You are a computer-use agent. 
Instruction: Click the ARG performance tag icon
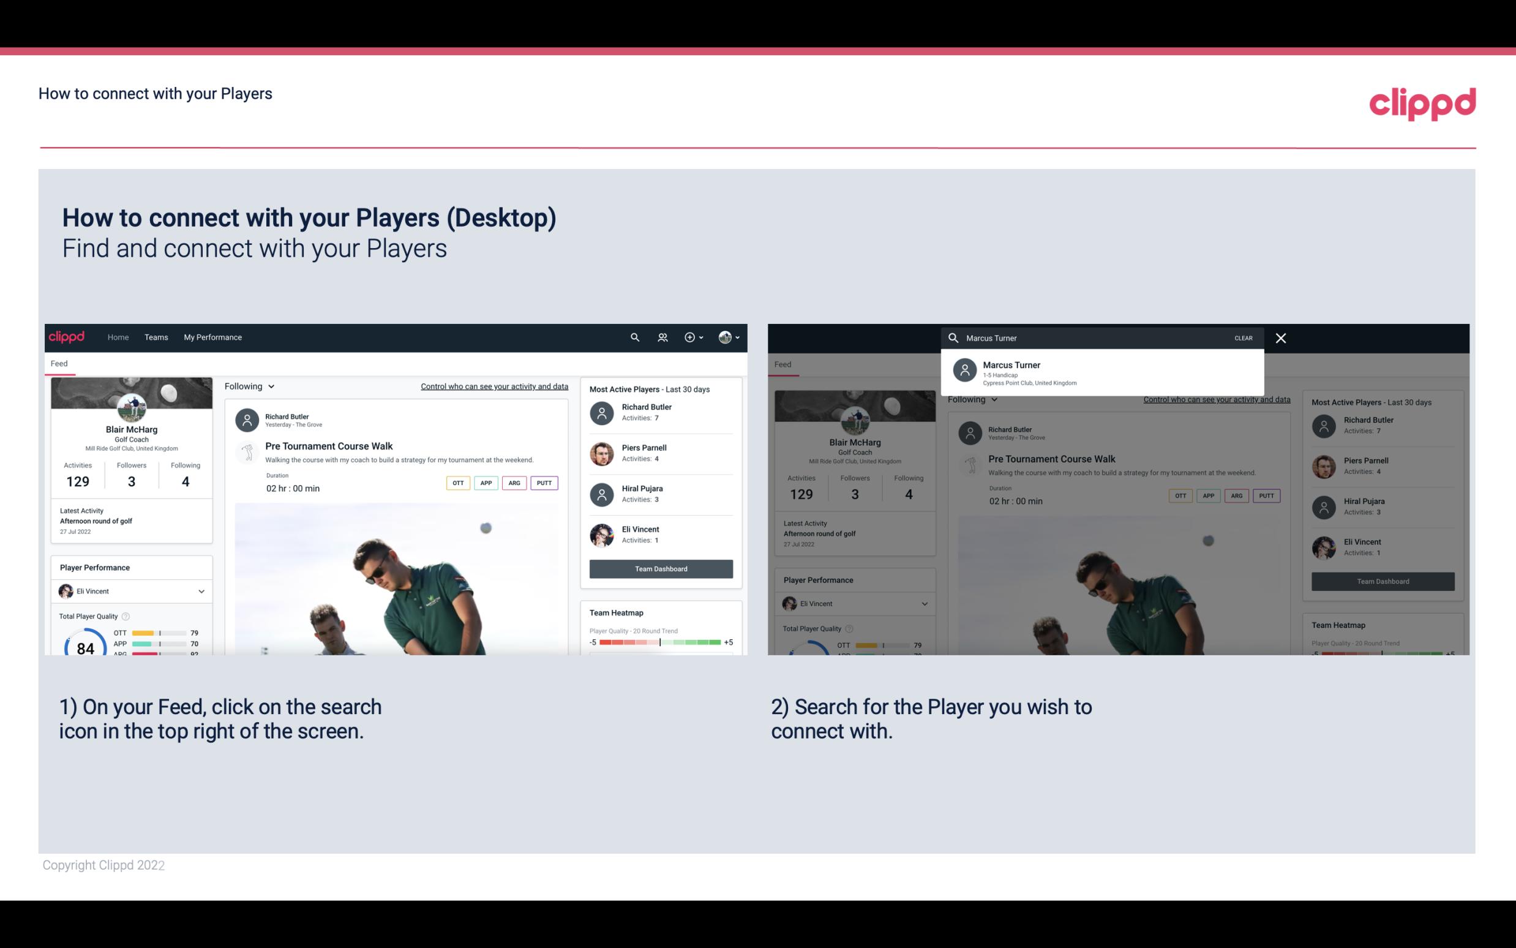click(513, 483)
